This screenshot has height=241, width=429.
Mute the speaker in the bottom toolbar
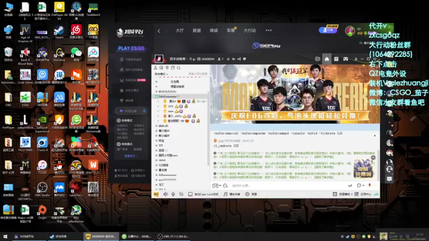point(166,194)
